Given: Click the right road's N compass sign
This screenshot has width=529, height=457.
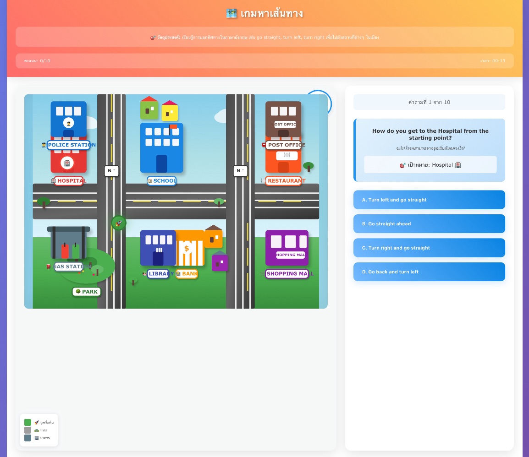Looking at the screenshot, I should pos(240,171).
